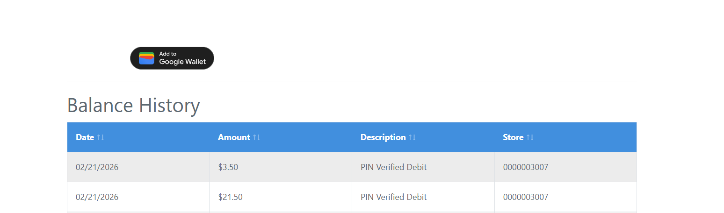724x213 pixels.
Task: Sort table by Amount arrows icon
Action: pyautogui.click(x=256, y=137)
